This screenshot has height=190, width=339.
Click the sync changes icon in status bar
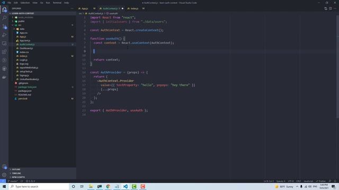tap(22, 181)
